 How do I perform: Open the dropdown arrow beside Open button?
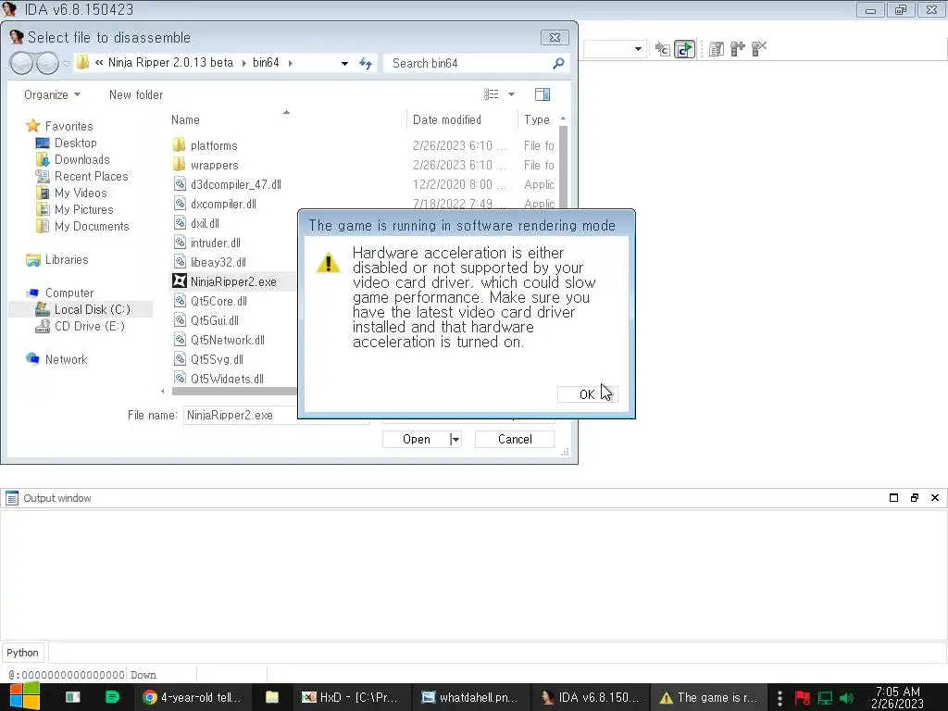(455, 440)
